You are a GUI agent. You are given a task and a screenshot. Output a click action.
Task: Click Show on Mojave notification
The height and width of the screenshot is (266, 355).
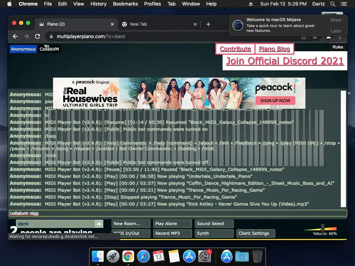click(336, 20)
